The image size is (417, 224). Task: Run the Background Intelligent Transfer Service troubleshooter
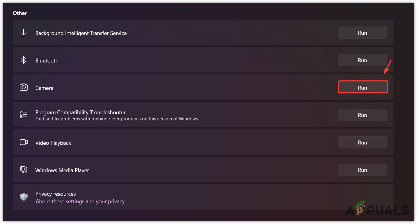[x=362, y=33]
